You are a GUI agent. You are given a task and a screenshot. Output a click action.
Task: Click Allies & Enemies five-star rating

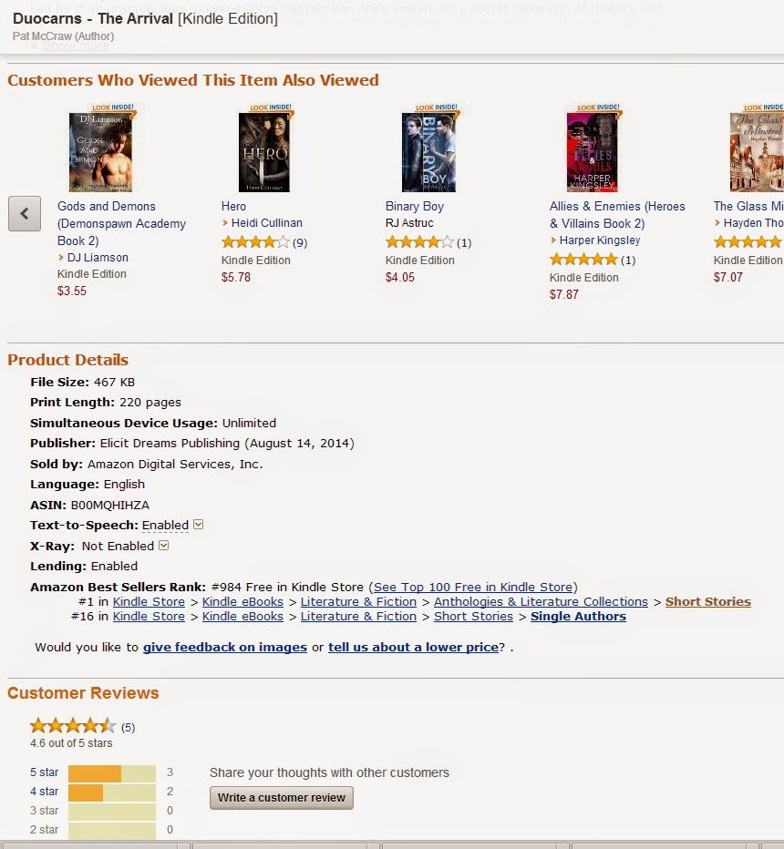(x=583, y=260)
